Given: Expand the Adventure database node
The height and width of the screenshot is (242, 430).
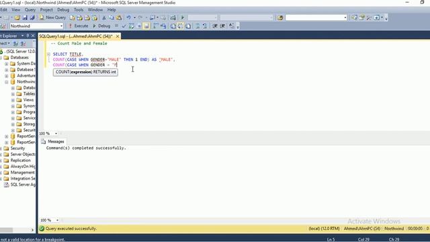Looking at the screenshot, I should (x=6, y=76).
